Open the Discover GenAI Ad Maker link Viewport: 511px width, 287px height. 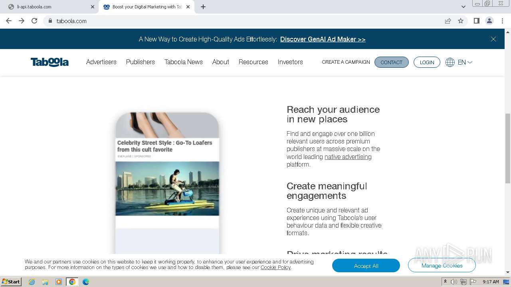pyautogui.click(x=323, y=39)
